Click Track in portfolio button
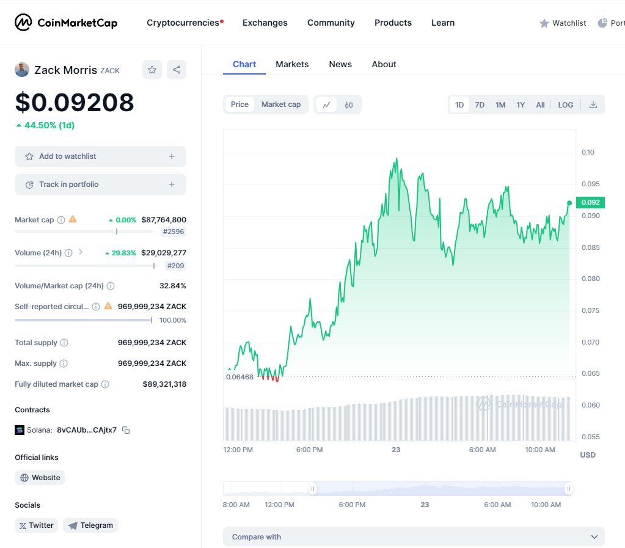625x548 pixels. click(x=100, y=184)
